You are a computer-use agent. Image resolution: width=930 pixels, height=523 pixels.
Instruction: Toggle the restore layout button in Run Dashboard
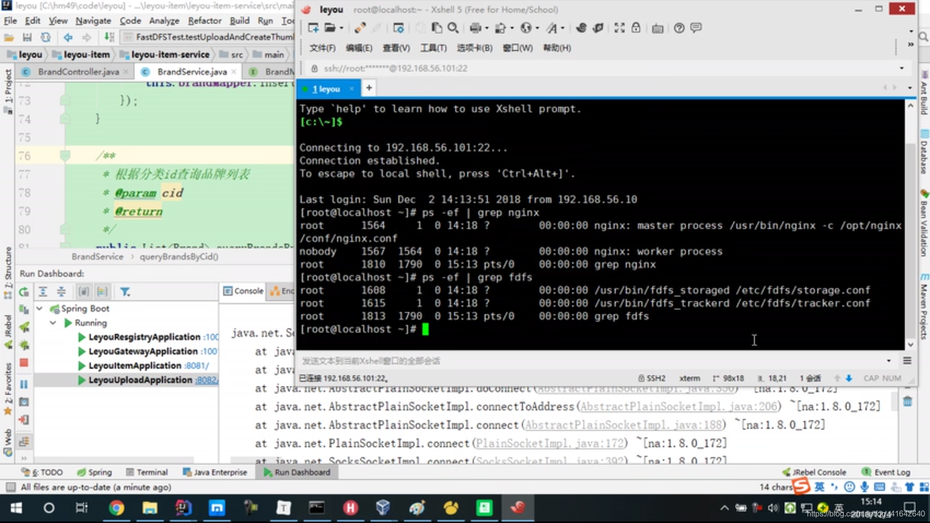point(24,442)
